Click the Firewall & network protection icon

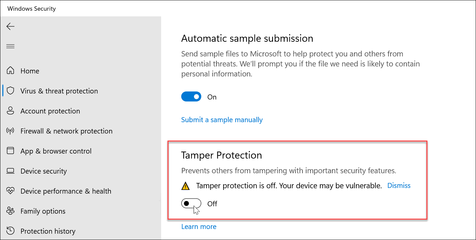coord(10,131)
